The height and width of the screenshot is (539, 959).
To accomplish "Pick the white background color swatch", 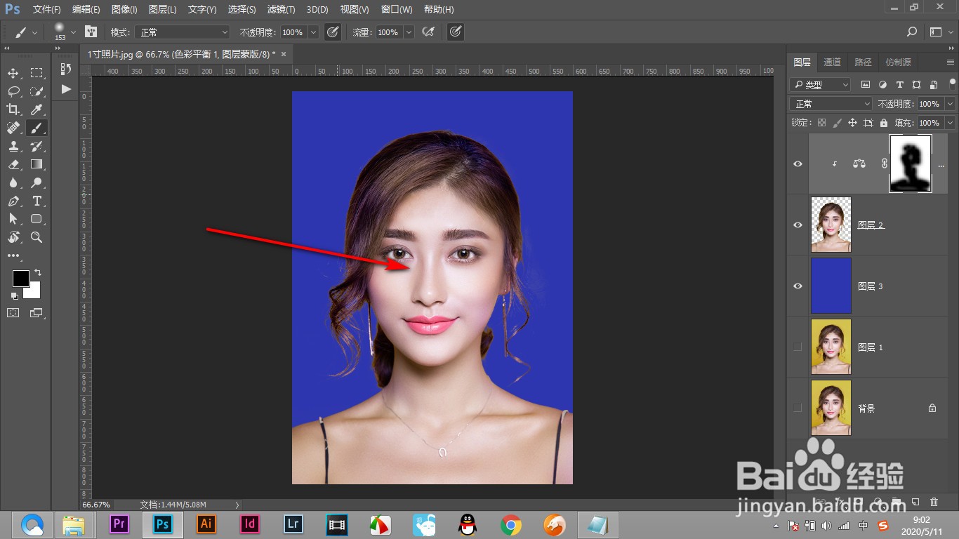I will 35,293.
